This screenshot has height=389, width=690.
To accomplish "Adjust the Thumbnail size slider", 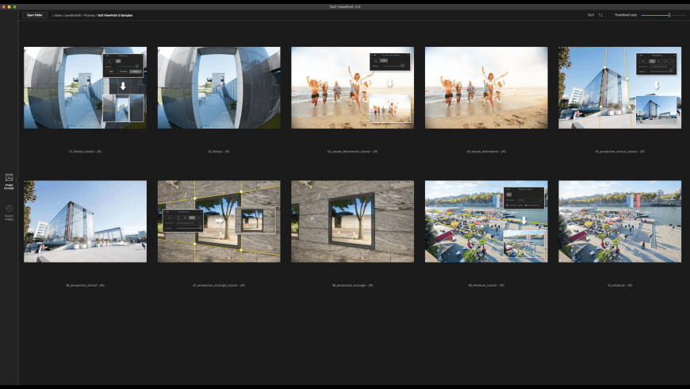I will (x=669, y=15).
